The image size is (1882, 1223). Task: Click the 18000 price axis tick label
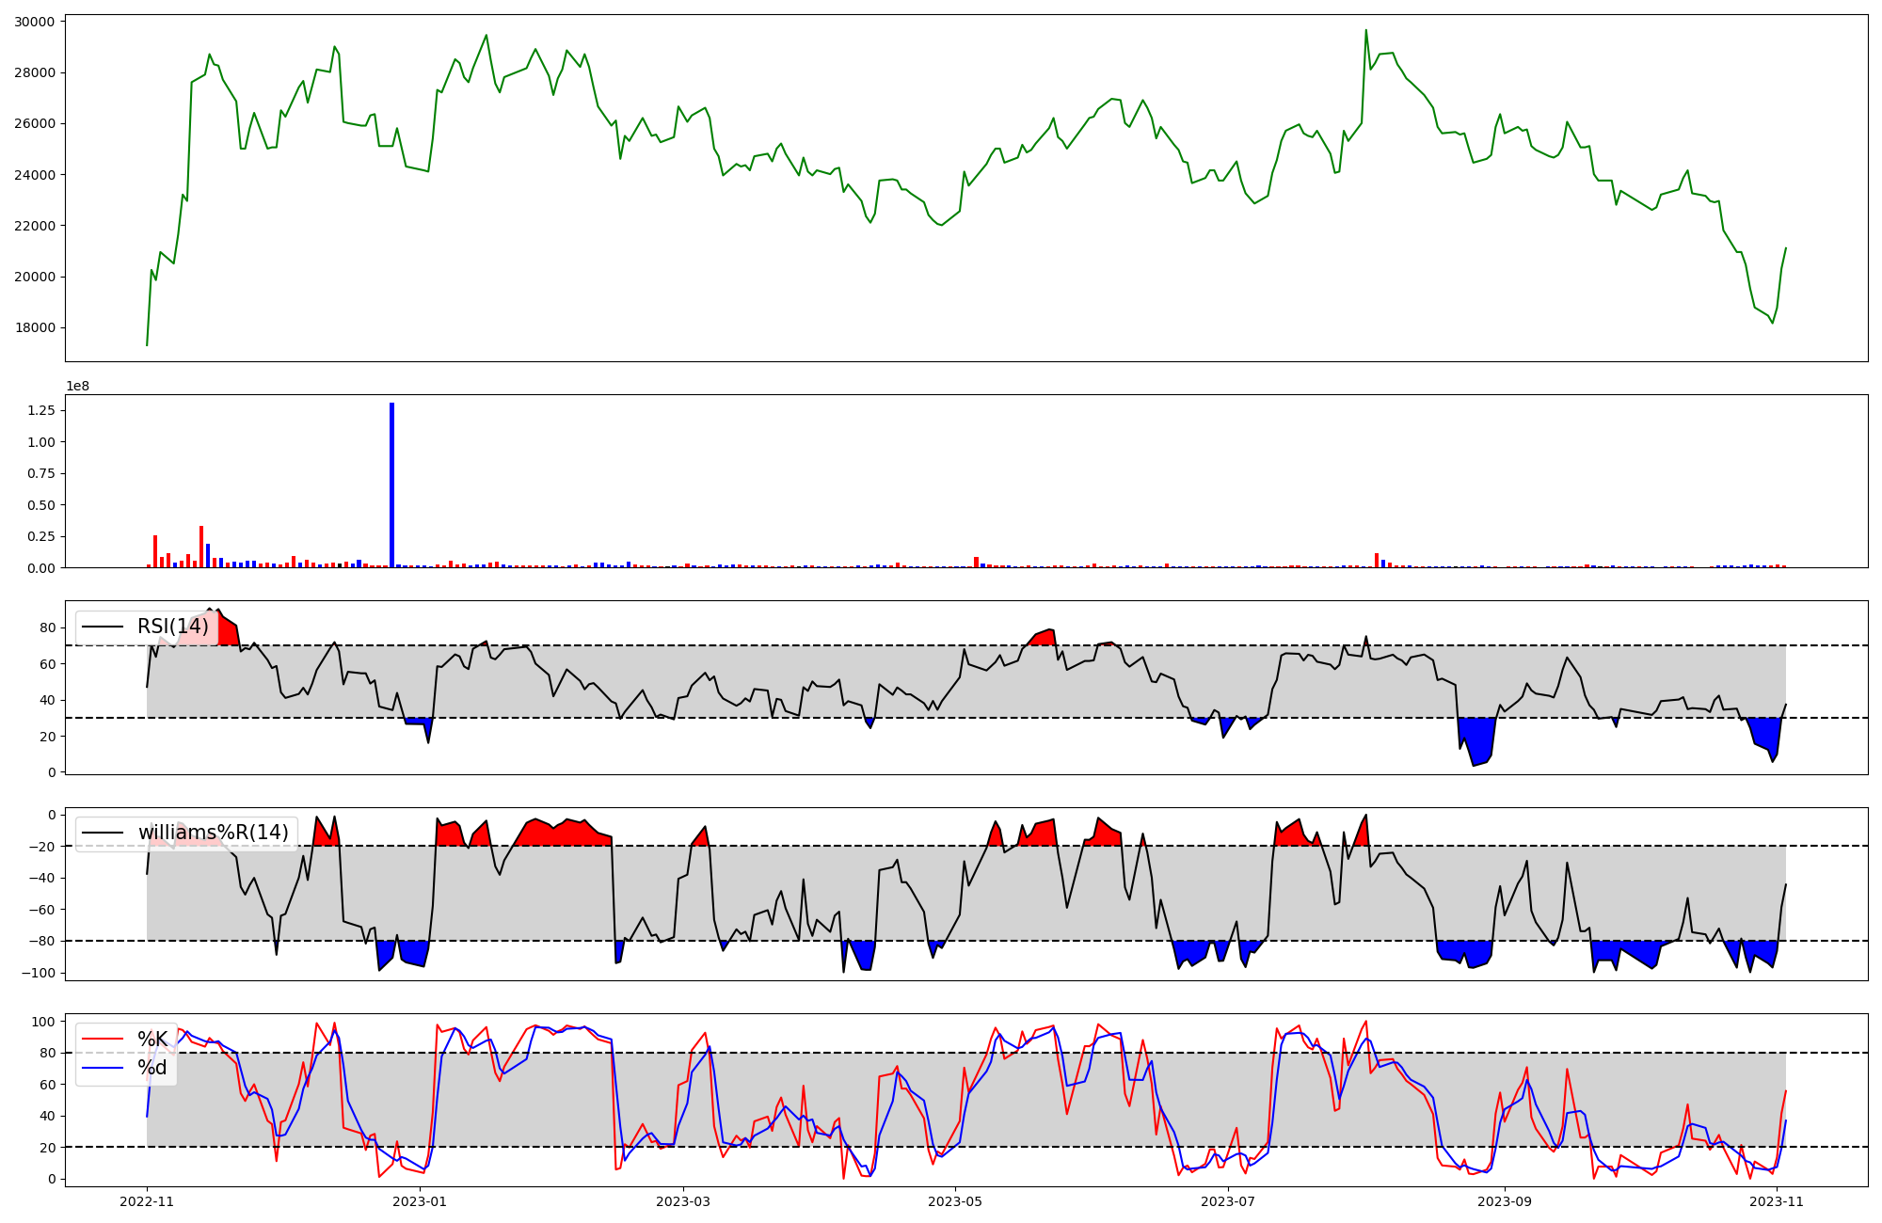[35, 328]
